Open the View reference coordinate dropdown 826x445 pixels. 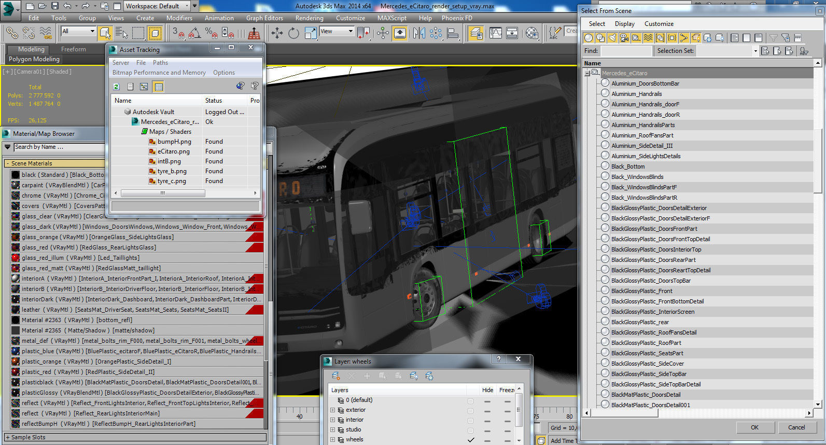(x=337, y=31)
